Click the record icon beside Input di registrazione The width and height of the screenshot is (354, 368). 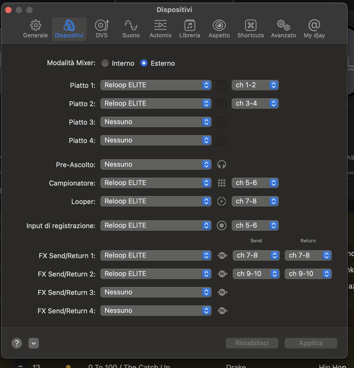click(x=222, y=226)
